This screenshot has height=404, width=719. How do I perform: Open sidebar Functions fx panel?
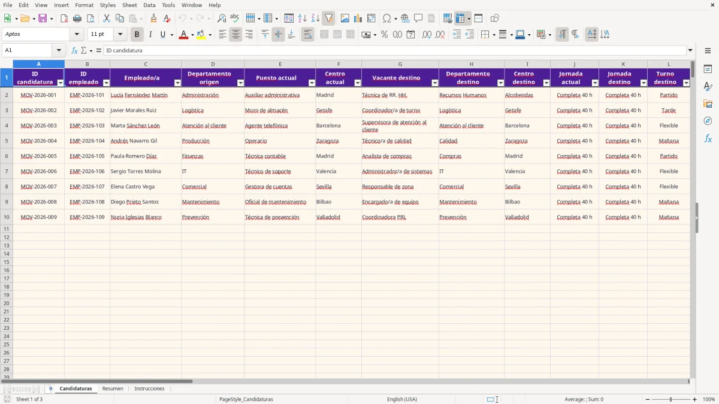708,138
